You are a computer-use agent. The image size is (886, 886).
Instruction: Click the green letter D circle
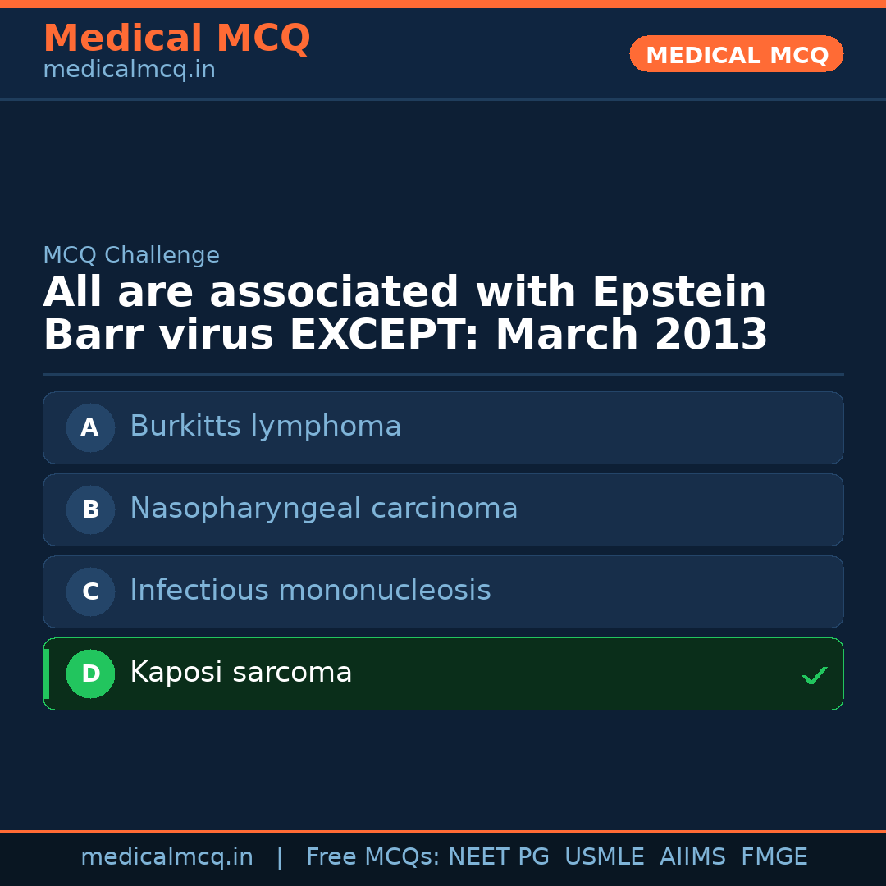[90, 674]
